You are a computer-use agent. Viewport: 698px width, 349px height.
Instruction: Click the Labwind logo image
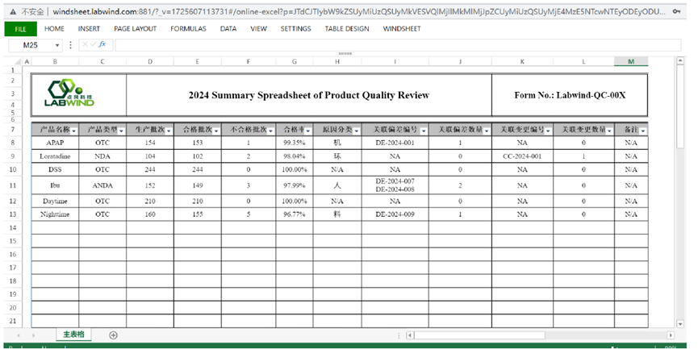[71, 95]
